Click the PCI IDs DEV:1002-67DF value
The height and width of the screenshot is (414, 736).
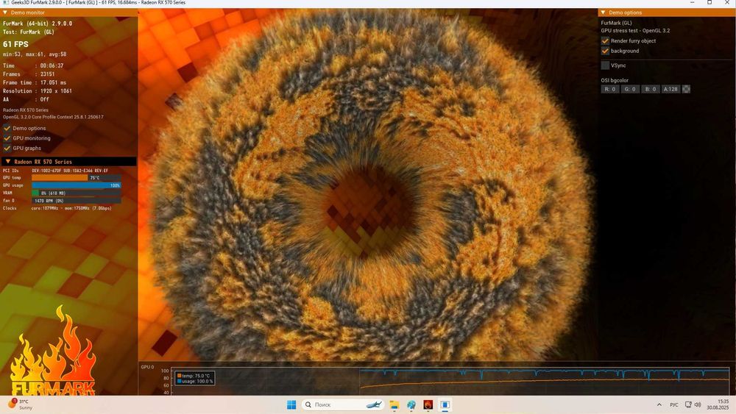click(70, 171)
